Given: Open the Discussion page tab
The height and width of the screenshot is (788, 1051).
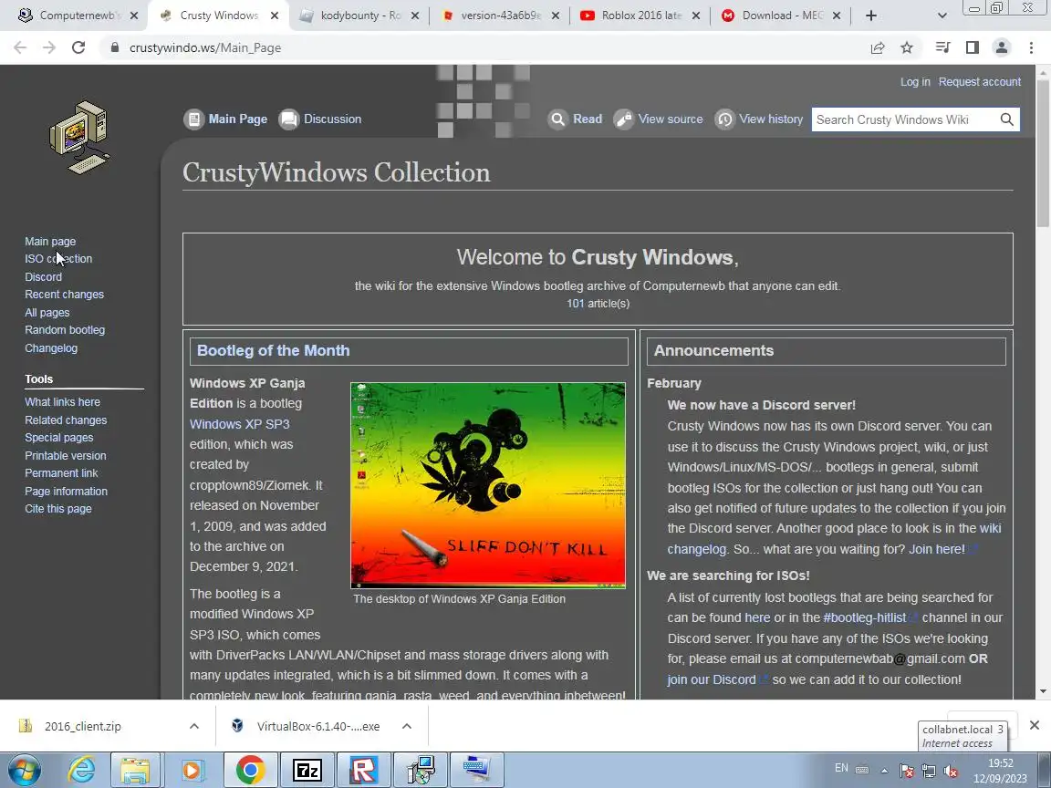Looking at the screenshot, I should click(x=320, y=119).
